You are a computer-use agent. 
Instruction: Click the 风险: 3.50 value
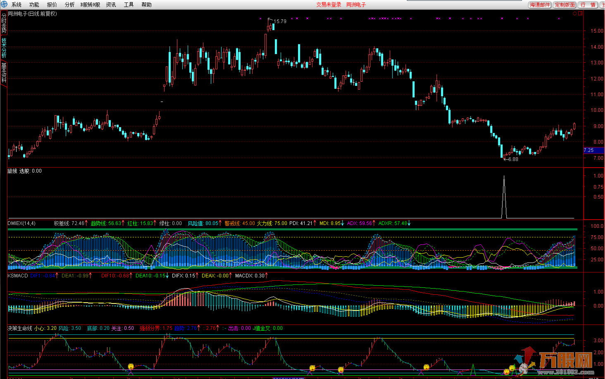pyautogui.click(x=70, y=328)
